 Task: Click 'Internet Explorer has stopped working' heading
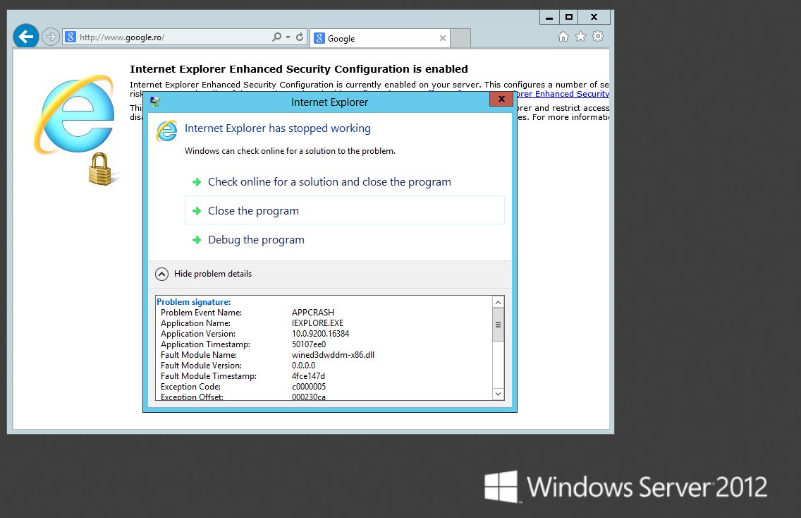pos(277,128)
